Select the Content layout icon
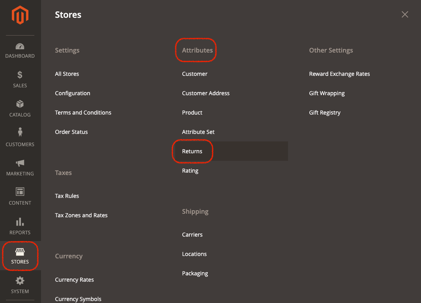The width and height of the screenshot is (421, 303). 20,192
